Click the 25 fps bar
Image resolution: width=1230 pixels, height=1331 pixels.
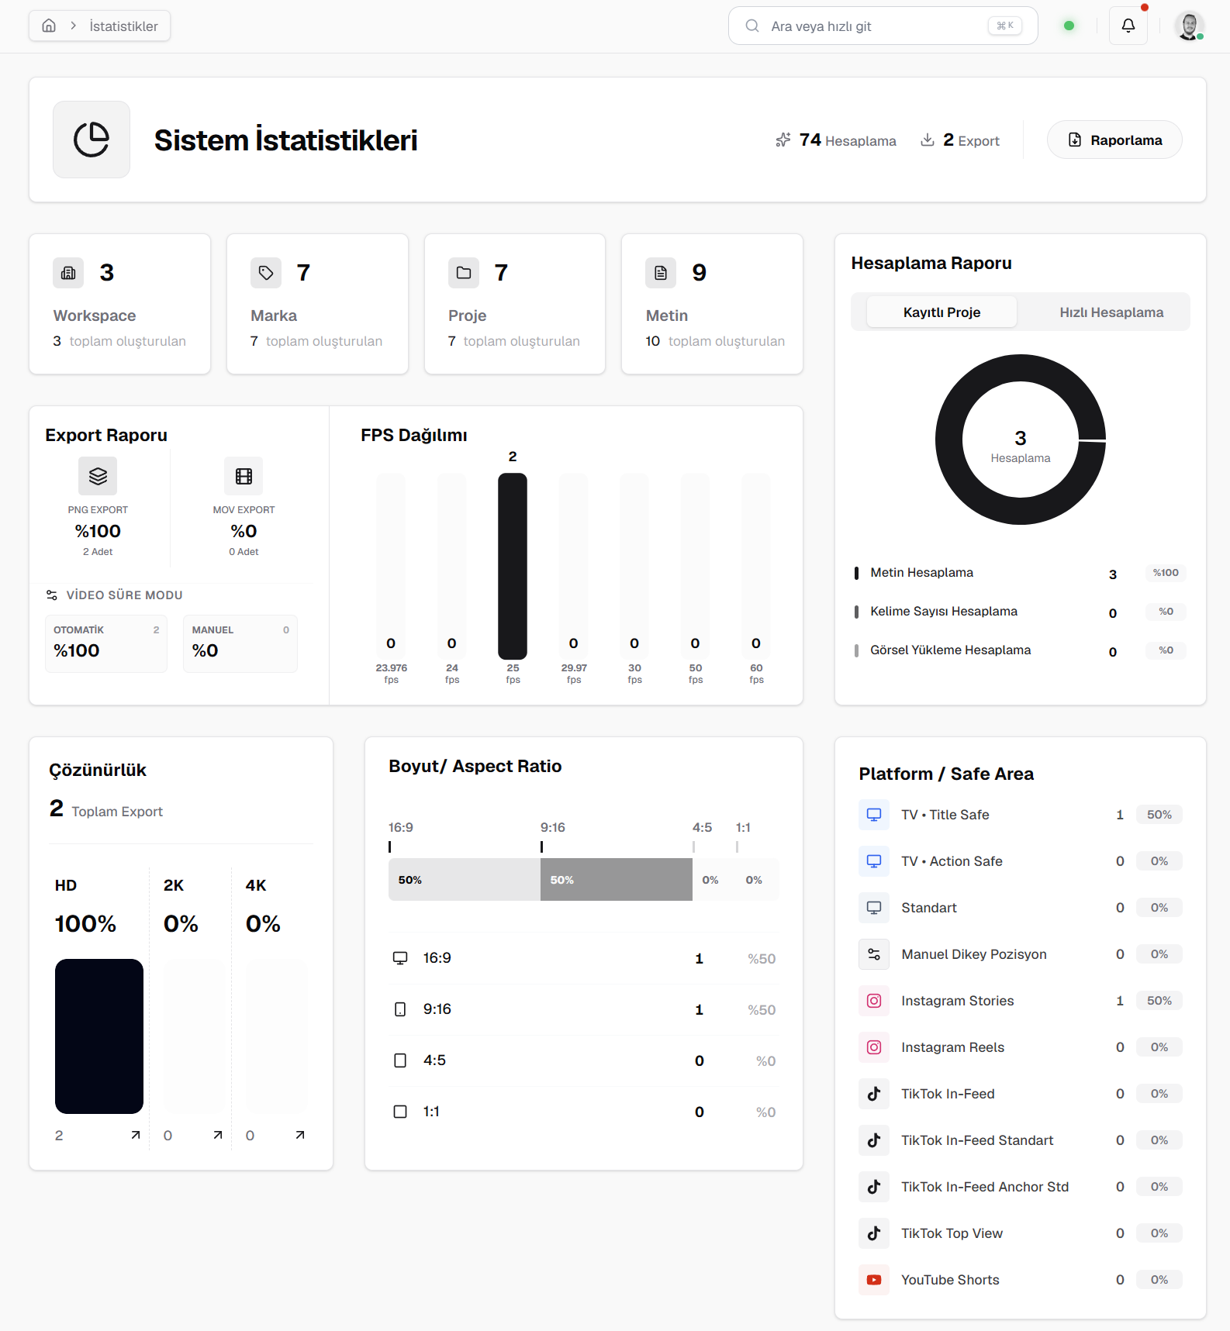(x=513, y=566)
